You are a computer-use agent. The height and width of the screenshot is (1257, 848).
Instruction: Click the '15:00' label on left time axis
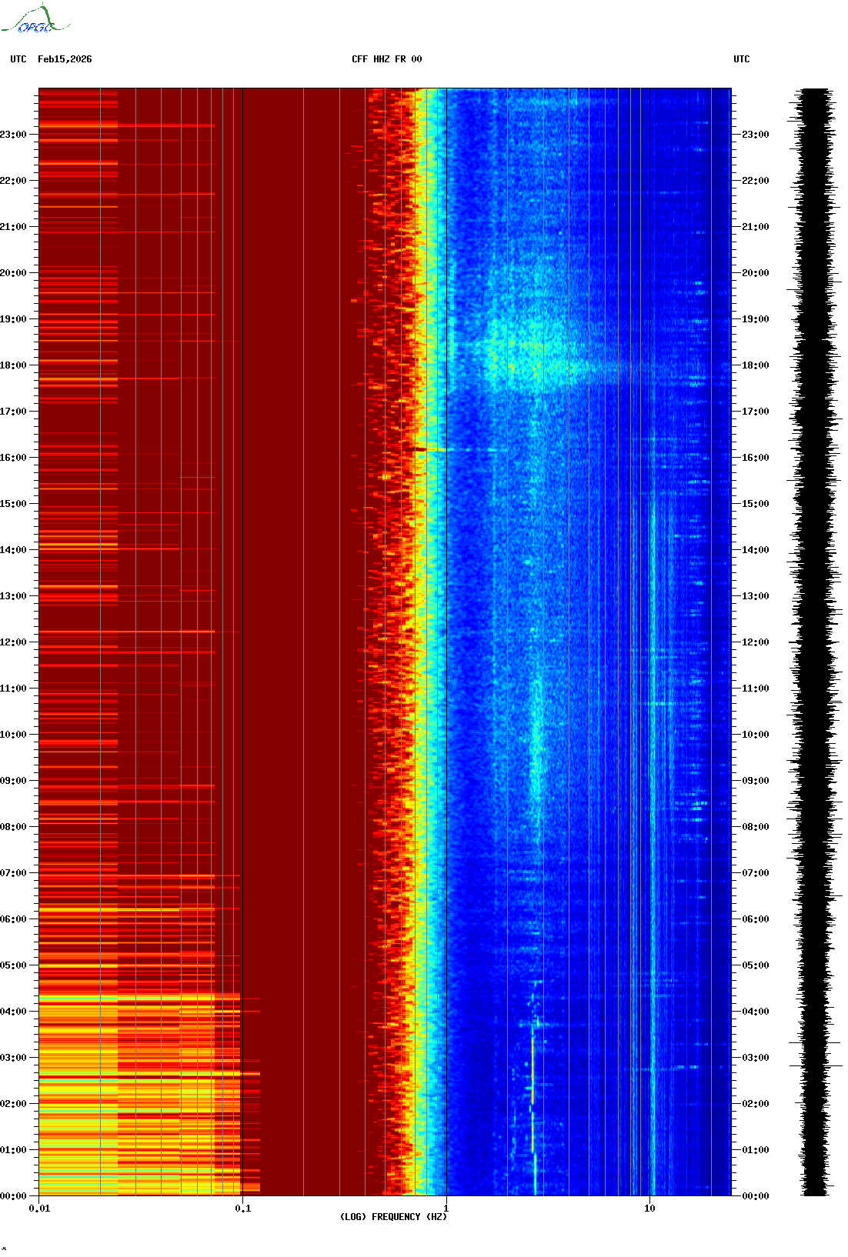coord(13,504)
